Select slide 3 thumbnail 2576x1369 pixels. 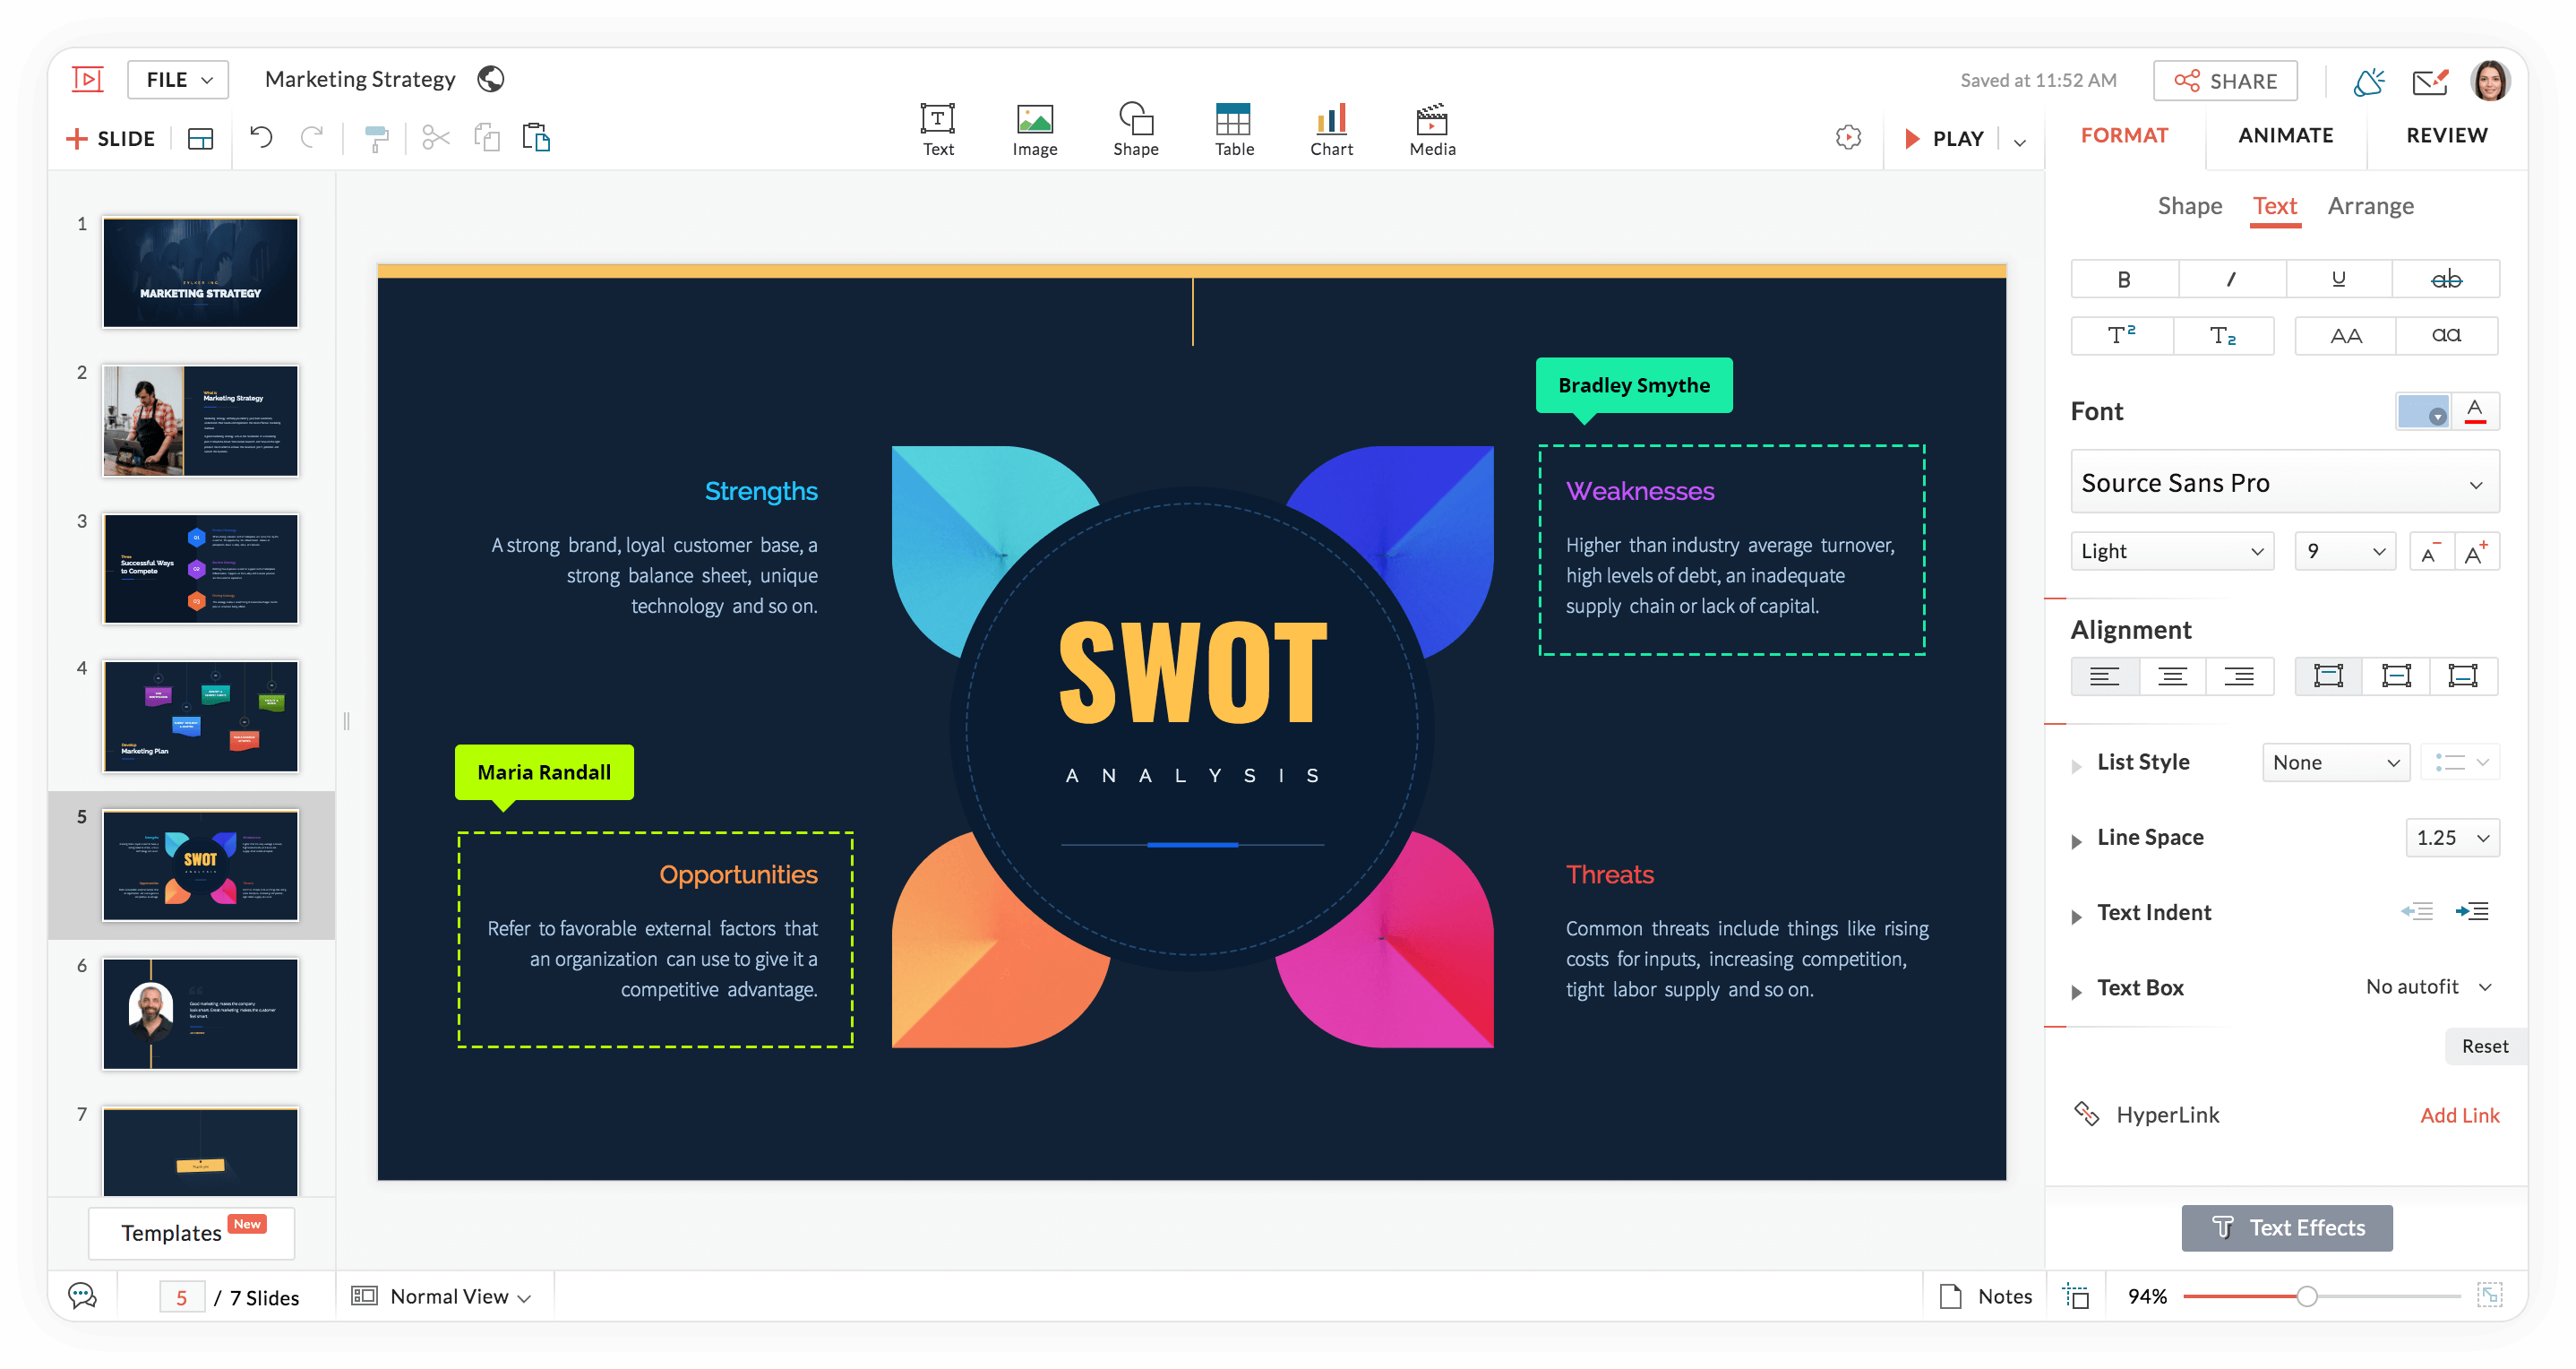pos(200,569)
